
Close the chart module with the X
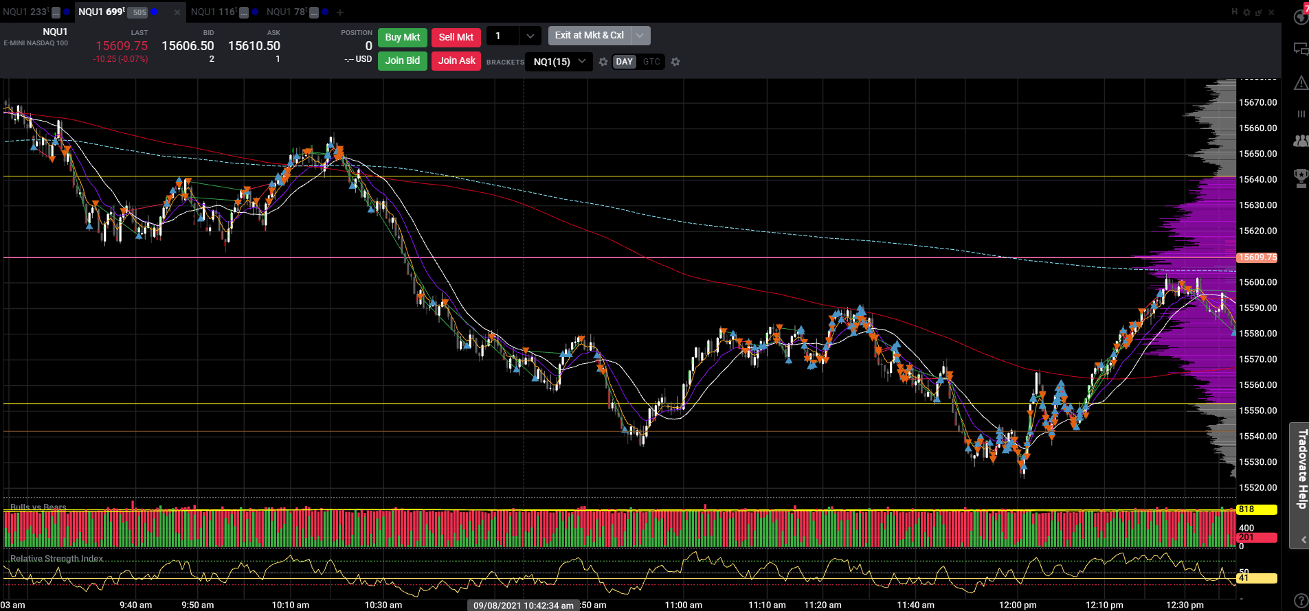point(1271,12)
